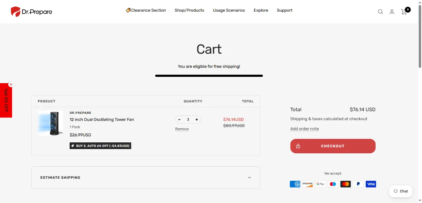Close the Get 5% OFF popup
This screenshot has height=203, width=422.
tap(11, 85)
